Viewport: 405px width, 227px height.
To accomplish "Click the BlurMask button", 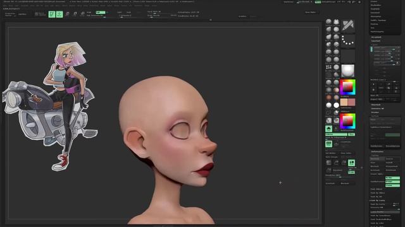I will pyautogui.click(x=378, y=166).
